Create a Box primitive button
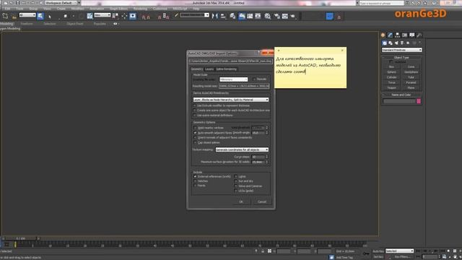This screenshot has width=462, height=260. 391,67
